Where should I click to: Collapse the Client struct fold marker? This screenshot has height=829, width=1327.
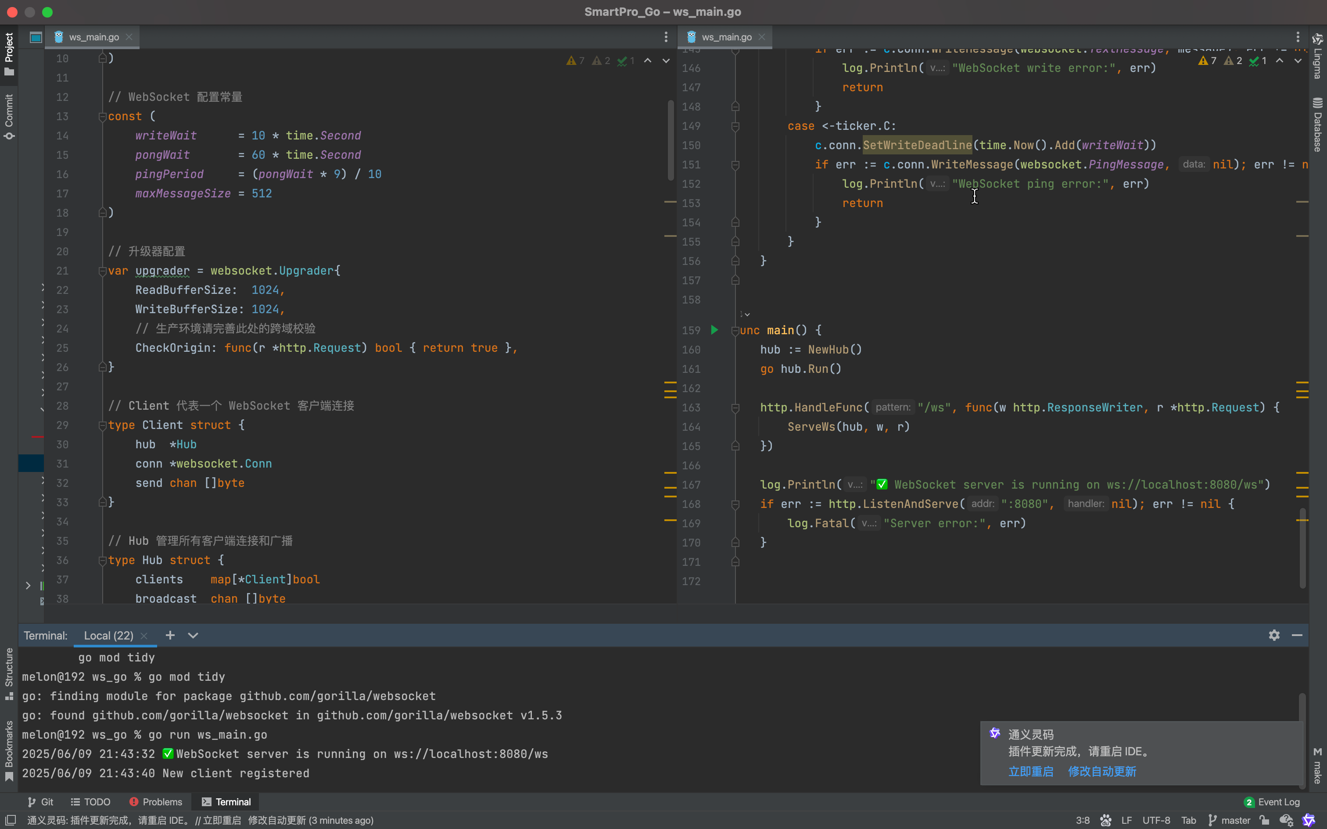[102, 425]
